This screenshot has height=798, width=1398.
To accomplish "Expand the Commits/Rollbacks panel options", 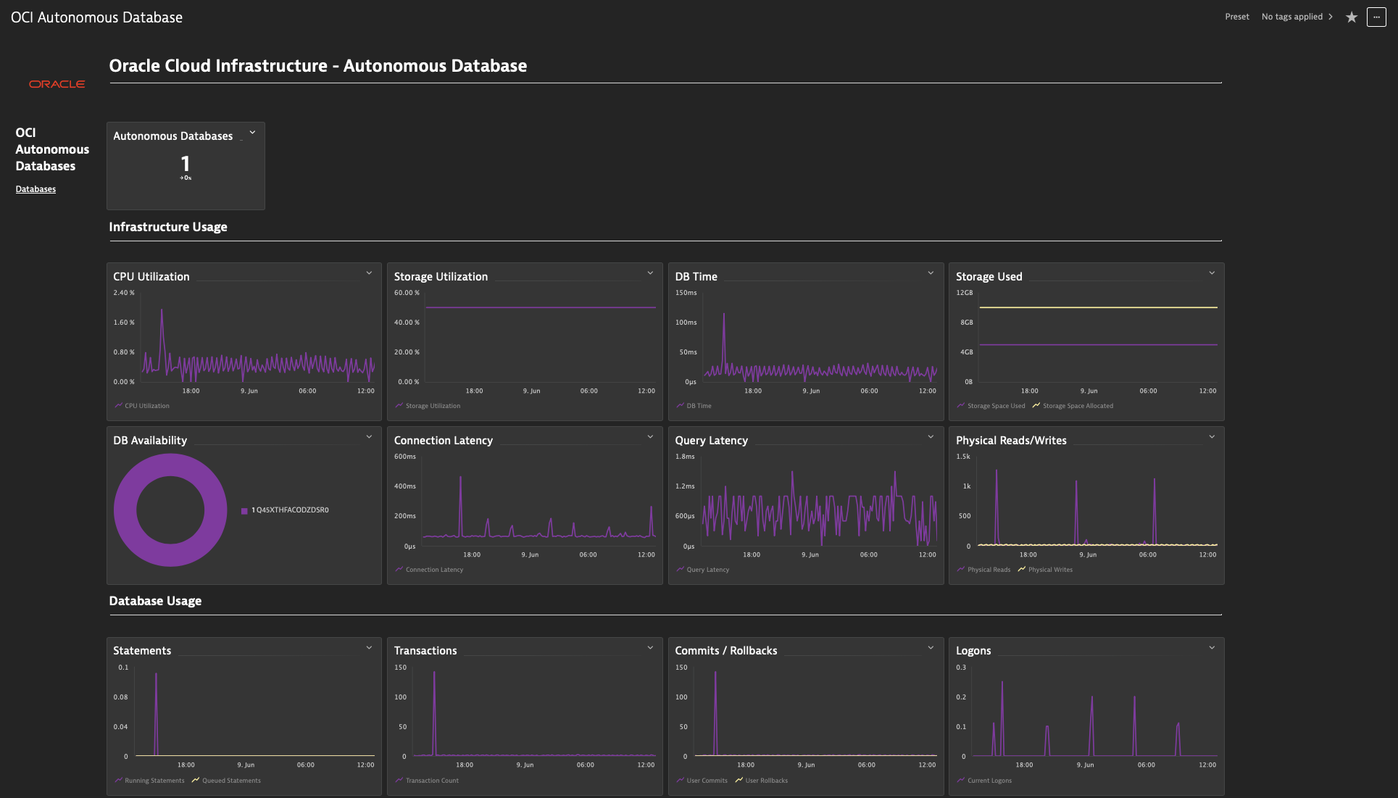I will tap(931, 648).
